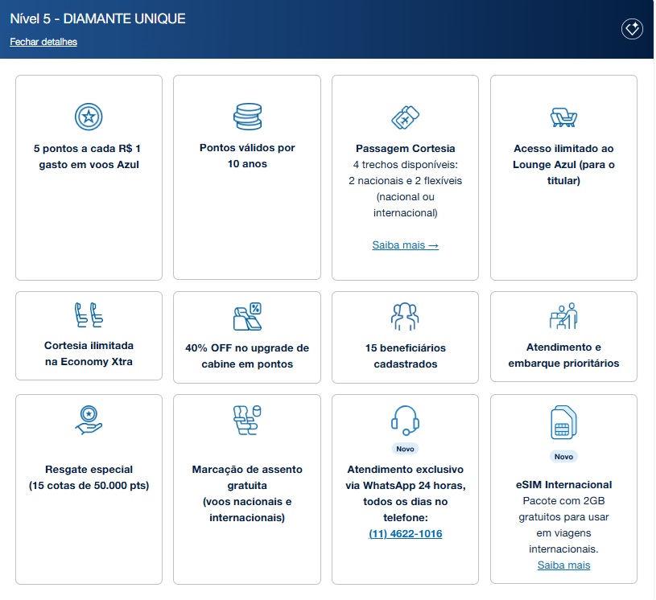Close details via Fechar detalhes link

tap(43, 42)
